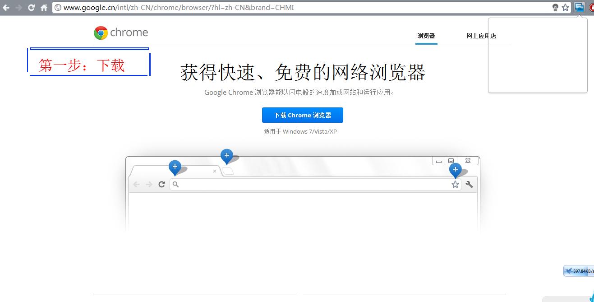
Task: Click inside the empty extension popup panel
Action: point(538,56)
